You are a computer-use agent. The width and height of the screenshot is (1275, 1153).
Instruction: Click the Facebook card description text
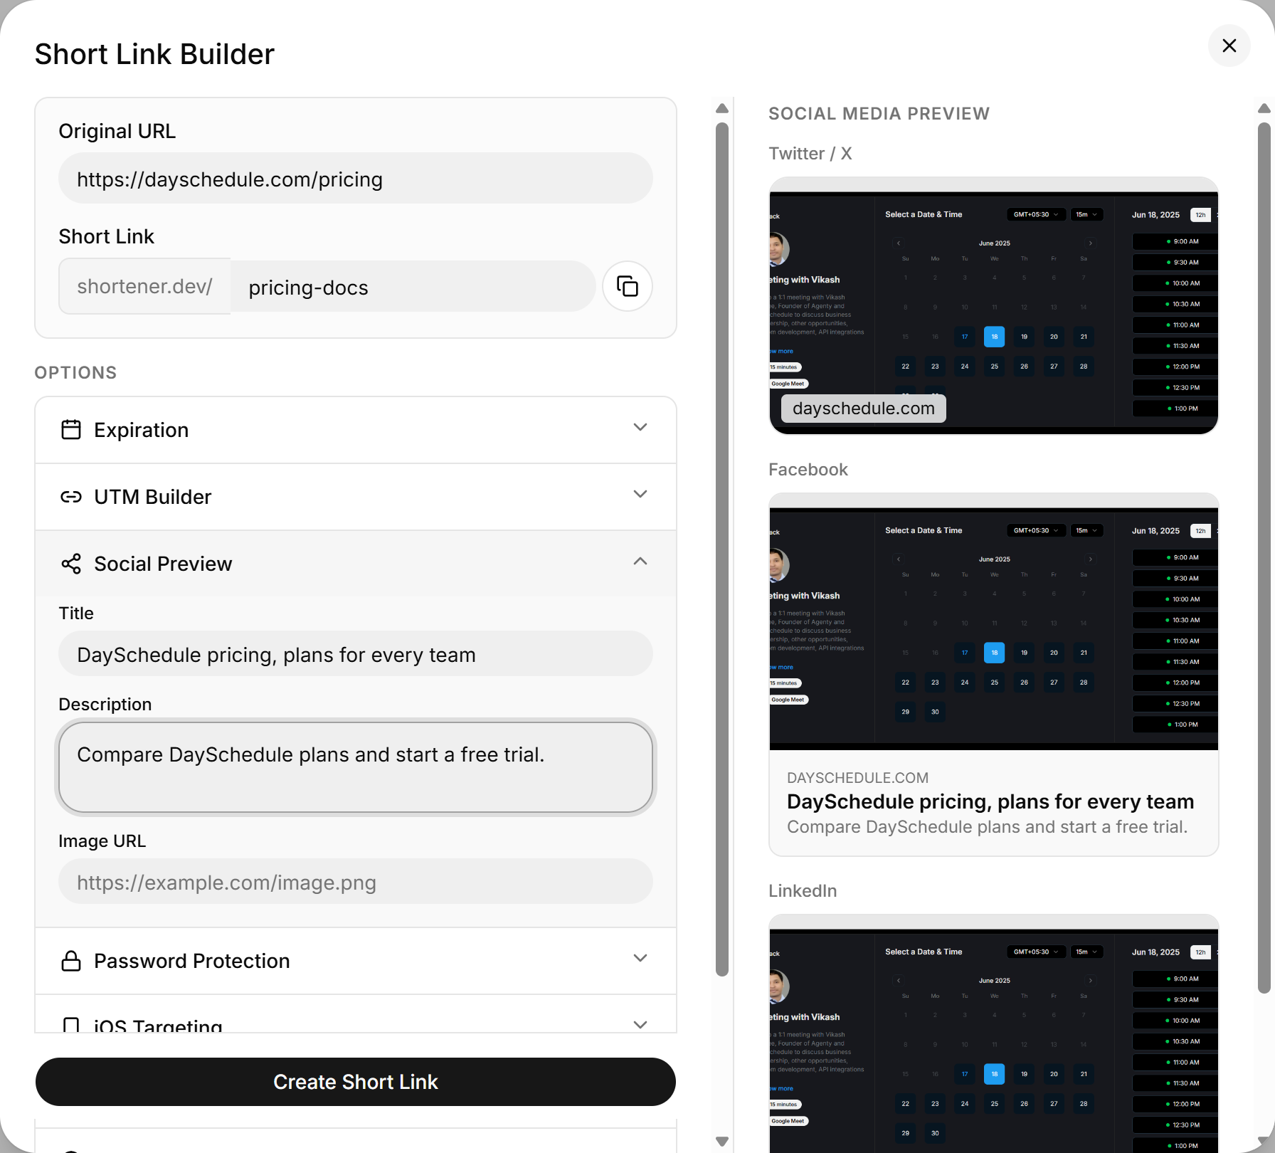click(988, 827)
